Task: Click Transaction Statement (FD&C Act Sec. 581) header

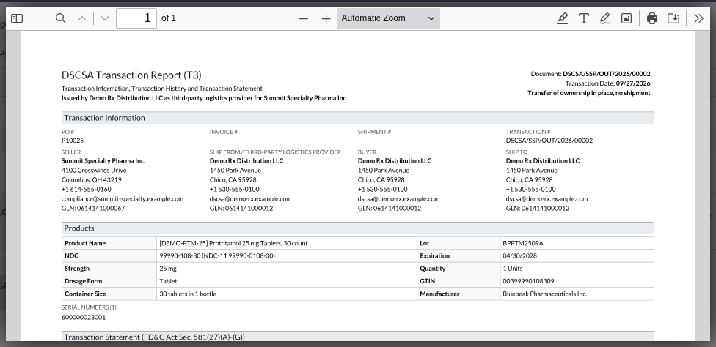Action: (x=357, y=337)
